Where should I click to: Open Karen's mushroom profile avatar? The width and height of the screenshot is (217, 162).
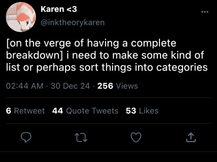pos(21,17)
